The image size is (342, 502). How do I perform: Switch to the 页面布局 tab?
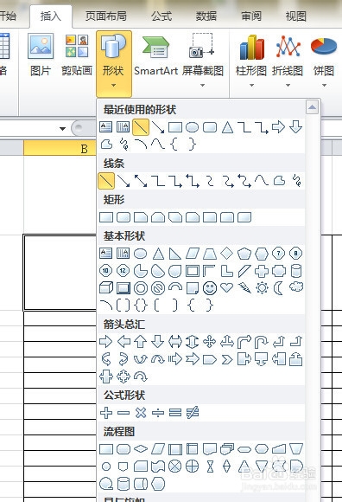(x=105, y=16)
